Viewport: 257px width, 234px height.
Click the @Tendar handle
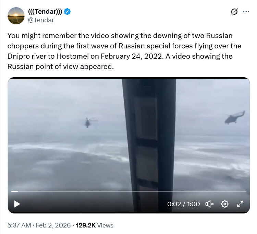41,20
